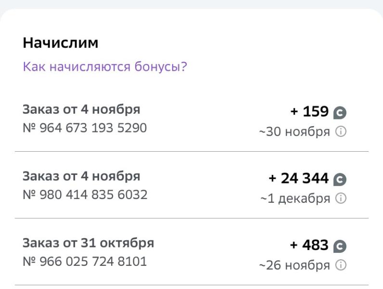This screenshot has width=383, height=289.
Task: Click the 'Начислим' section heading
Action: [x=61, y=43]
